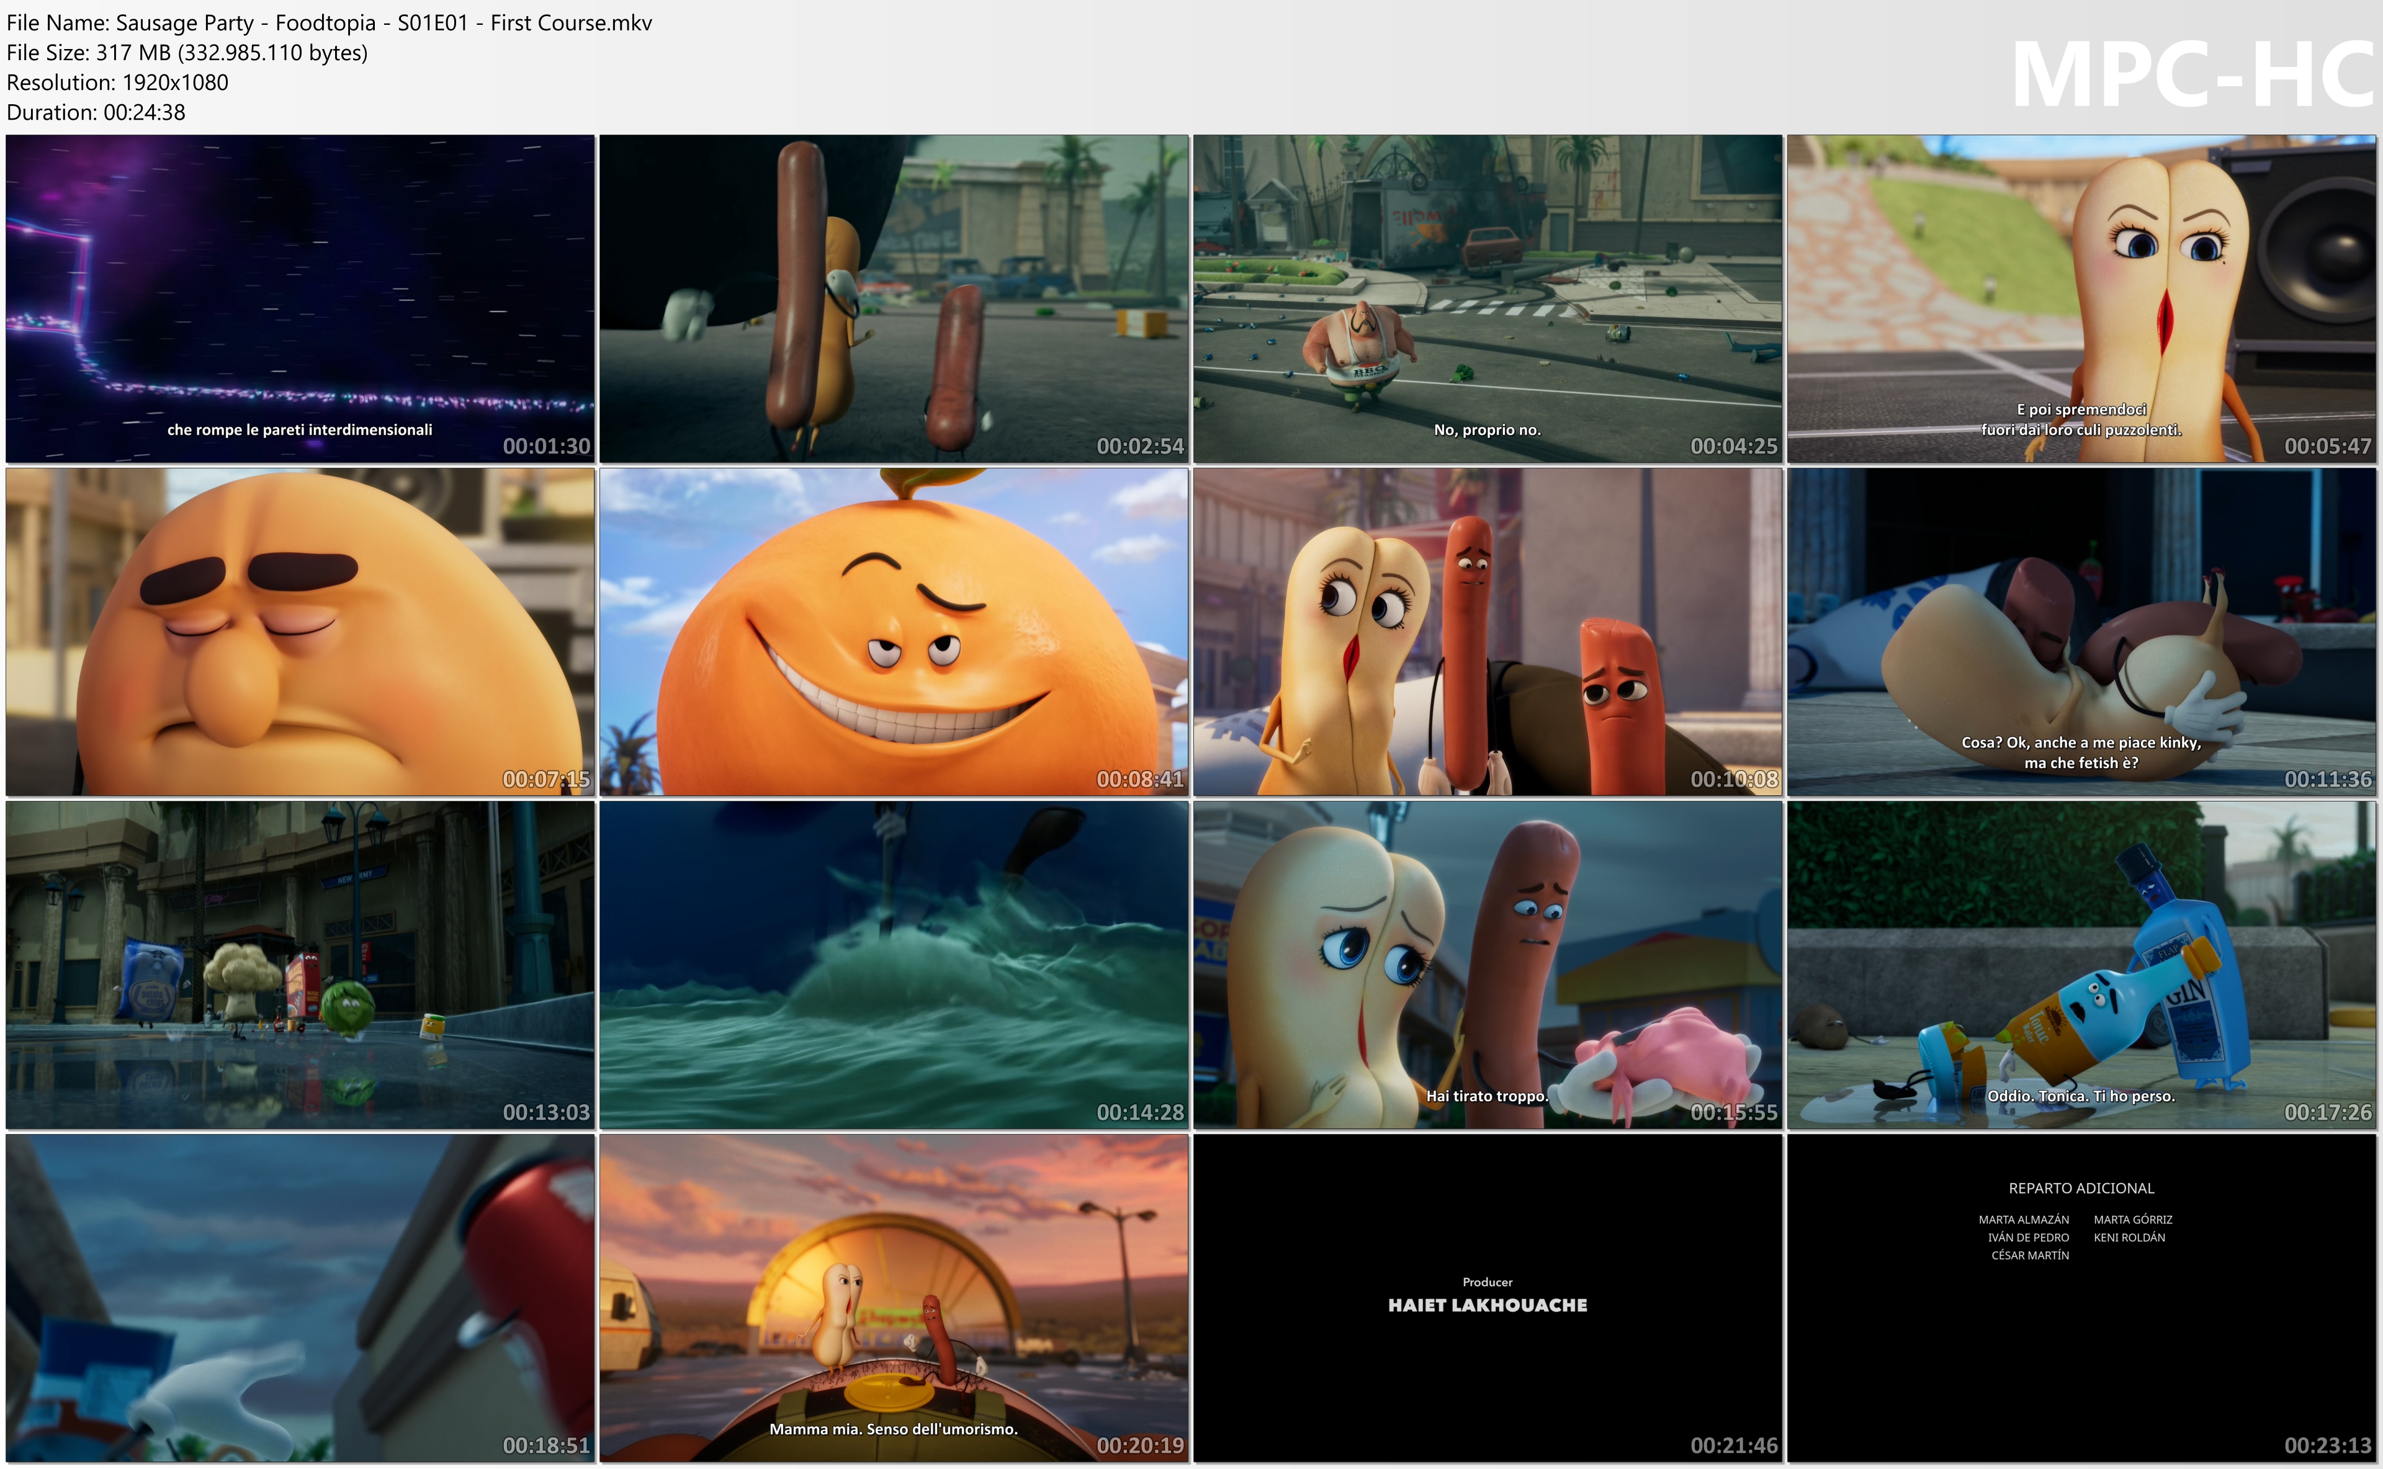
Task: Click the MPC-HC logo
Action: [2191, 75]
